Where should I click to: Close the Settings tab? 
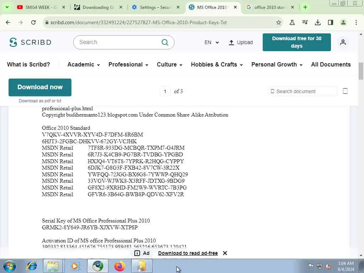(178, 7)
